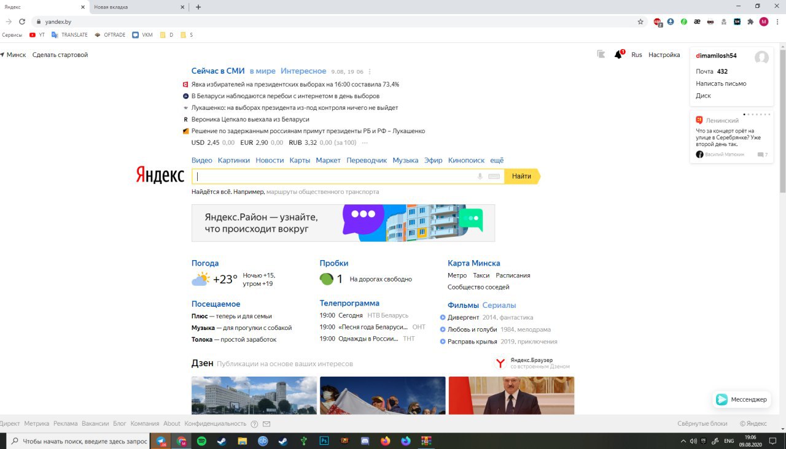This screenshot has width=786, height=449.
Task: Click the Chrome profile avatar M
Action: point(764,21)
